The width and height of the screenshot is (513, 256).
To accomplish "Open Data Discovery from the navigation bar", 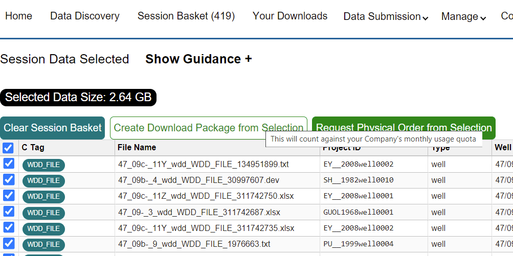I will click(x=85, y=16).
